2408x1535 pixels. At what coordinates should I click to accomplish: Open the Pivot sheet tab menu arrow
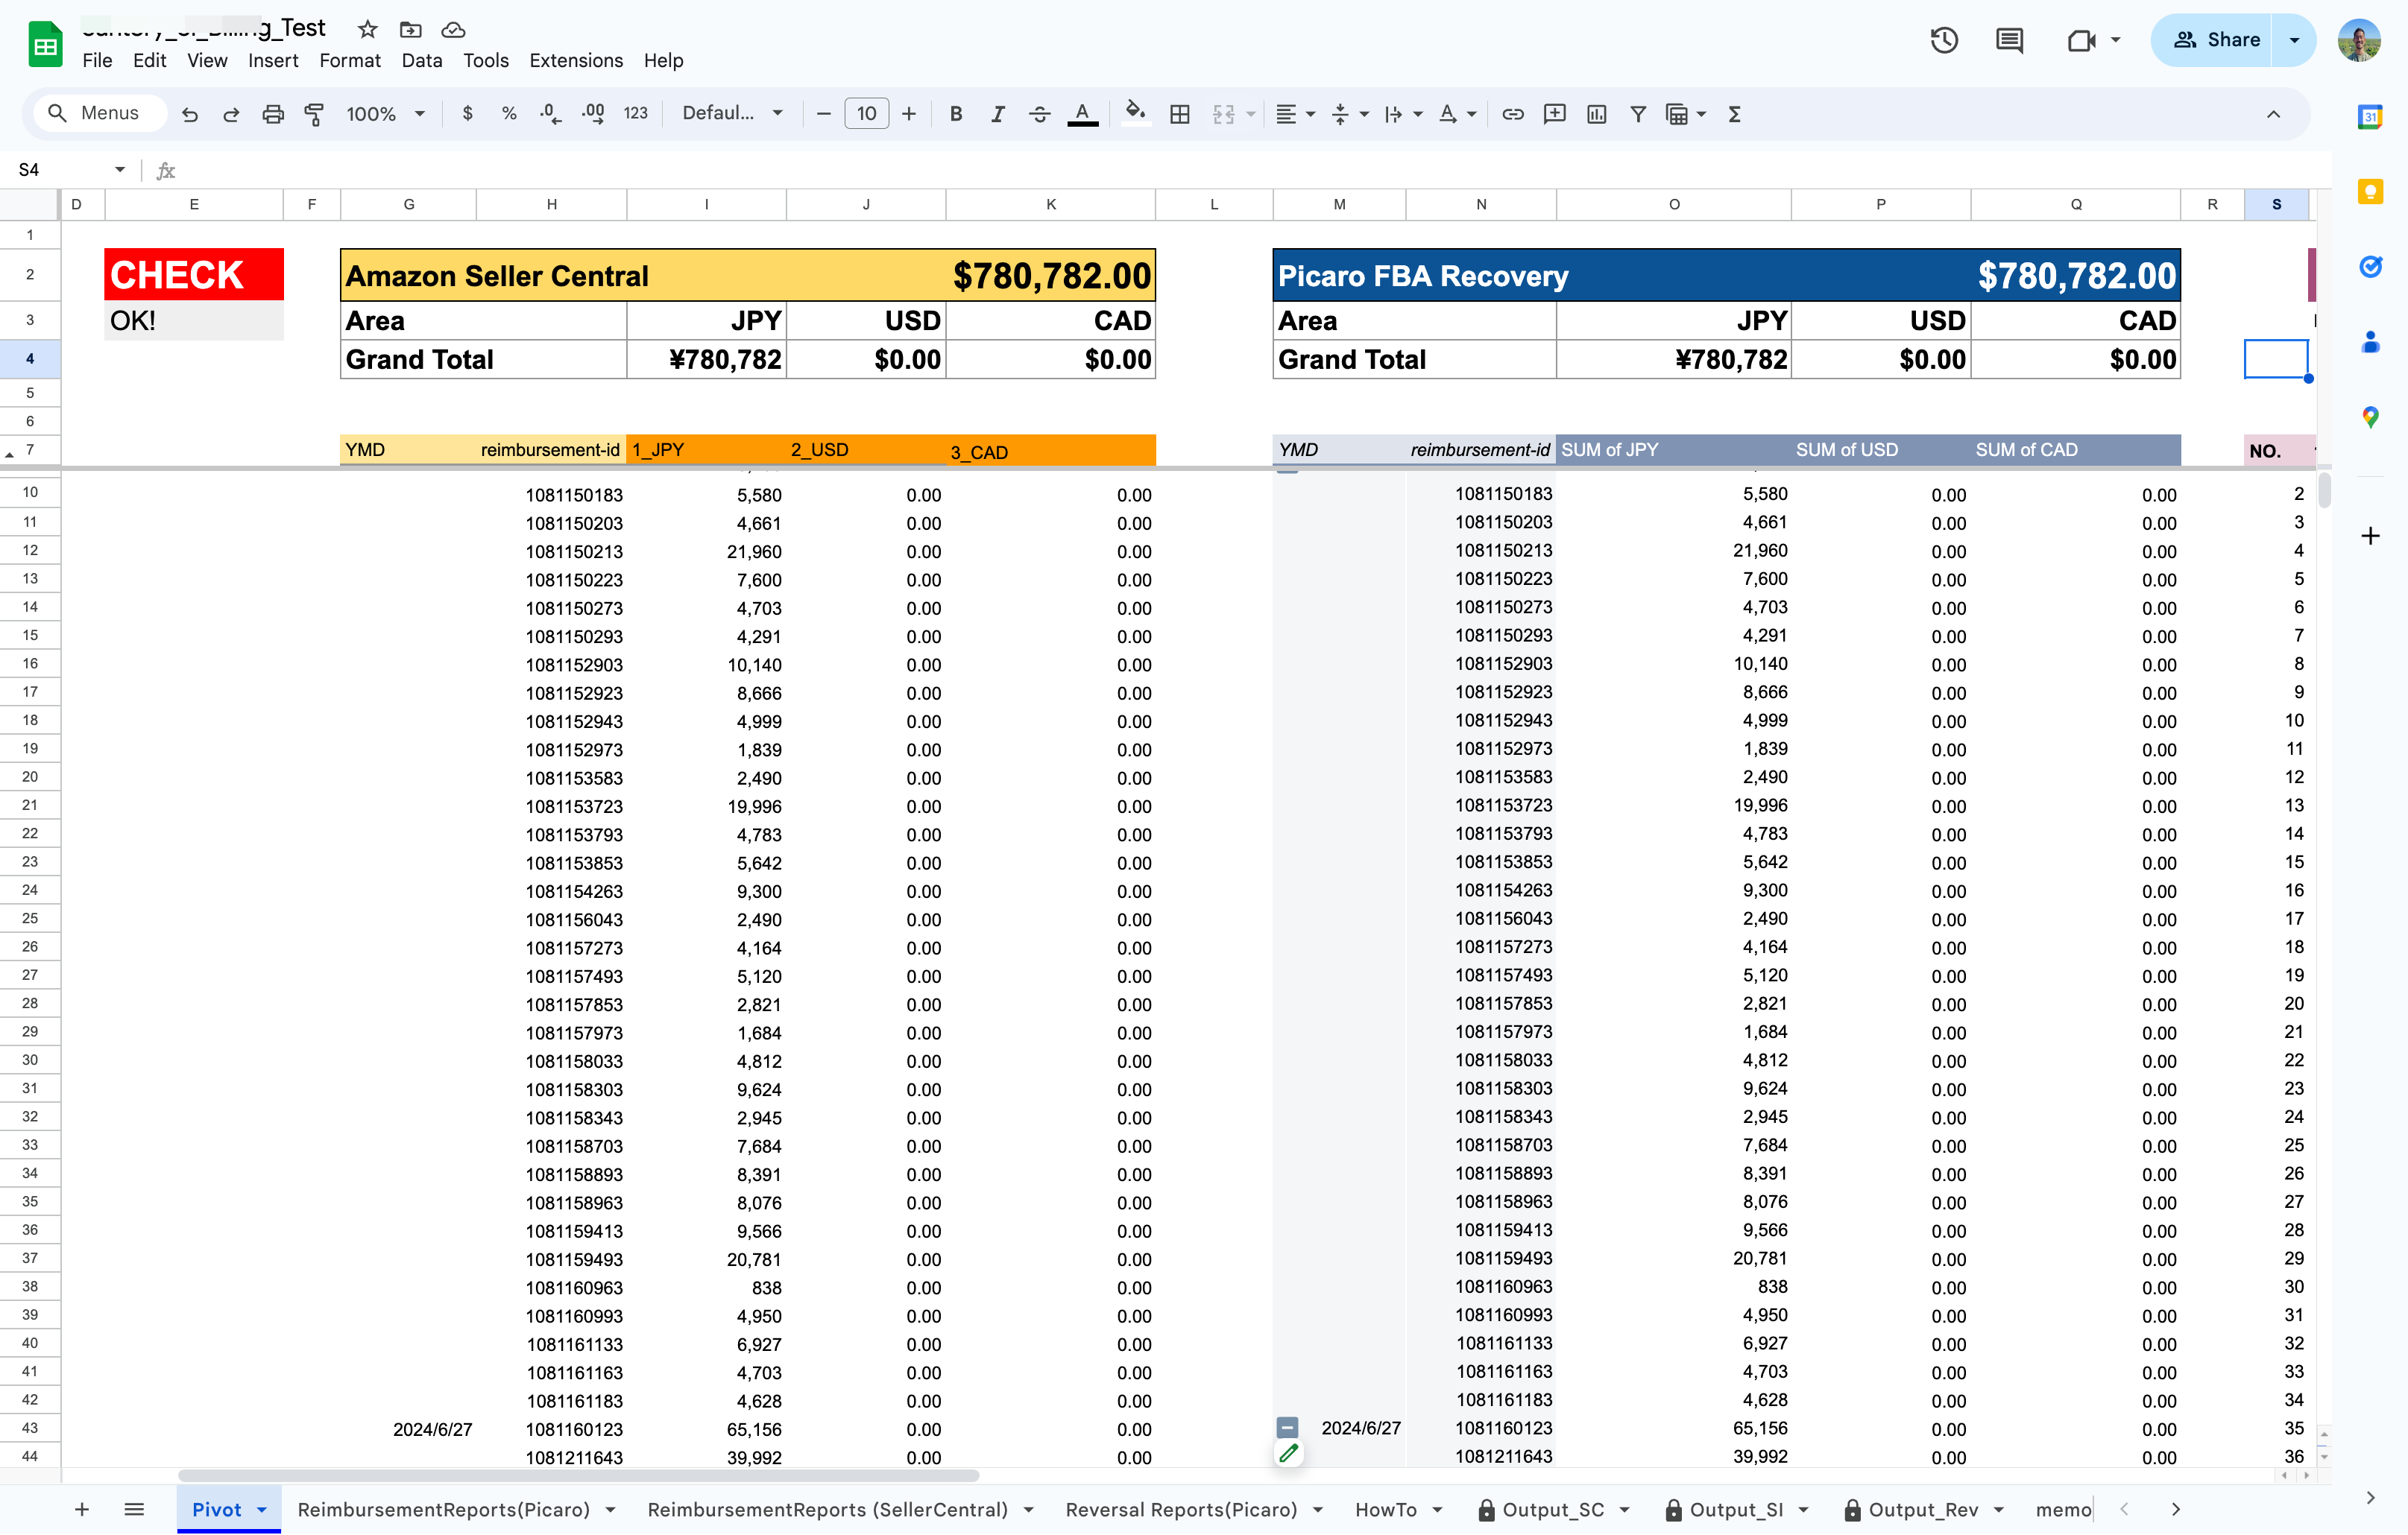(x=262, y=1510)
